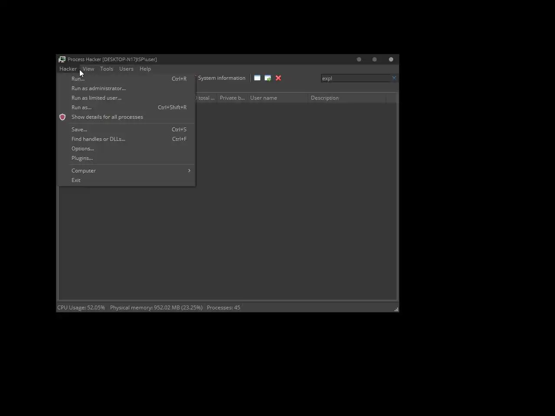Open the Hacker menu
The height and width of the screenshot is (416, 555).
coord(68,69)
